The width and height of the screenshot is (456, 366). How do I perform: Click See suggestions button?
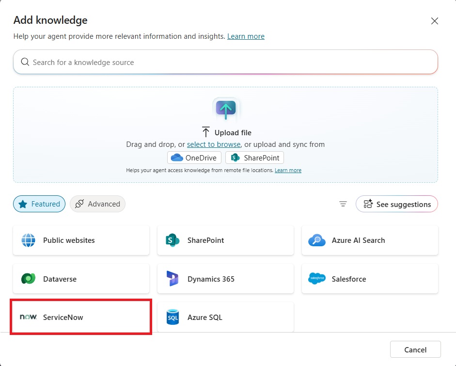pos(397,204)
